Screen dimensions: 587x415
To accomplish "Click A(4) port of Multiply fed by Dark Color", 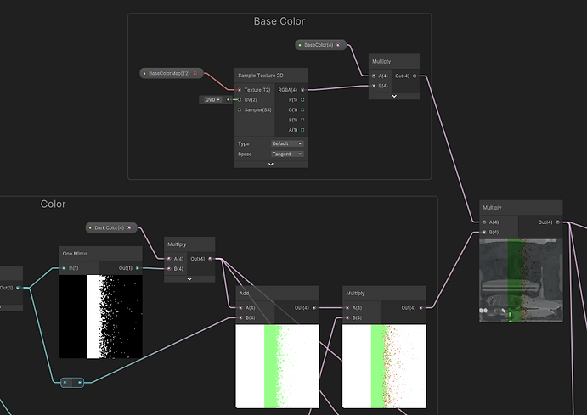I will click(169, 259).
